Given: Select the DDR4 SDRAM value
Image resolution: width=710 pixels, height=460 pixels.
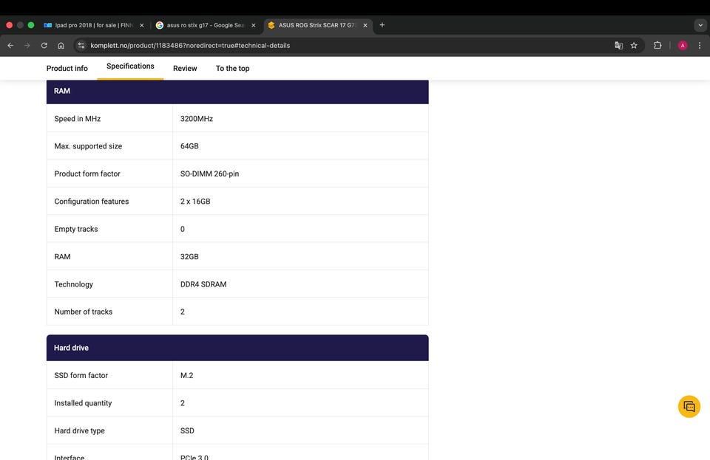Looking at the screenshot, I should (203, 284).
